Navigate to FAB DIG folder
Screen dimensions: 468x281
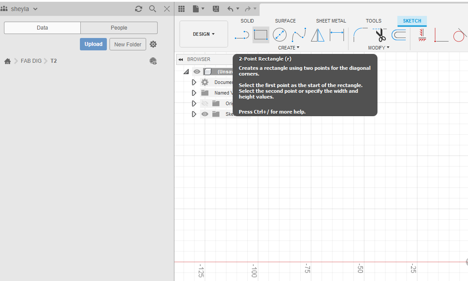(x=31, y=61)
